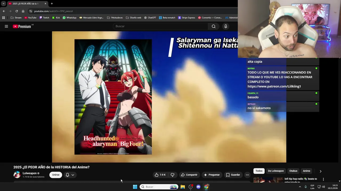Click the video player area
The image size is (341, 191).
169,97
